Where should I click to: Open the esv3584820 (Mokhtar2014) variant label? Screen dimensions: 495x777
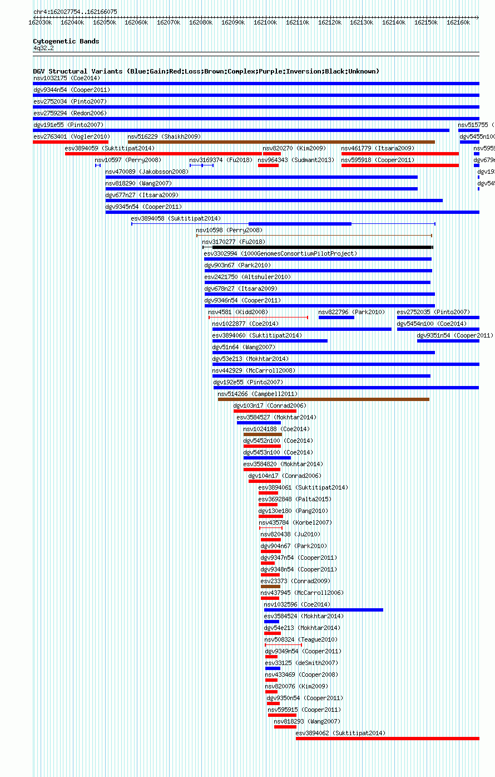(283, 464)
